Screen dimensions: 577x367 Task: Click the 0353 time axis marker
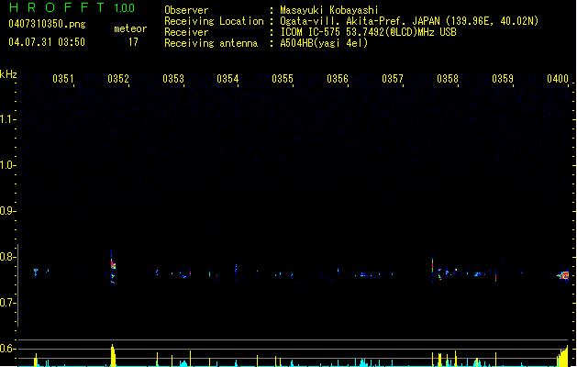point(173,78)
